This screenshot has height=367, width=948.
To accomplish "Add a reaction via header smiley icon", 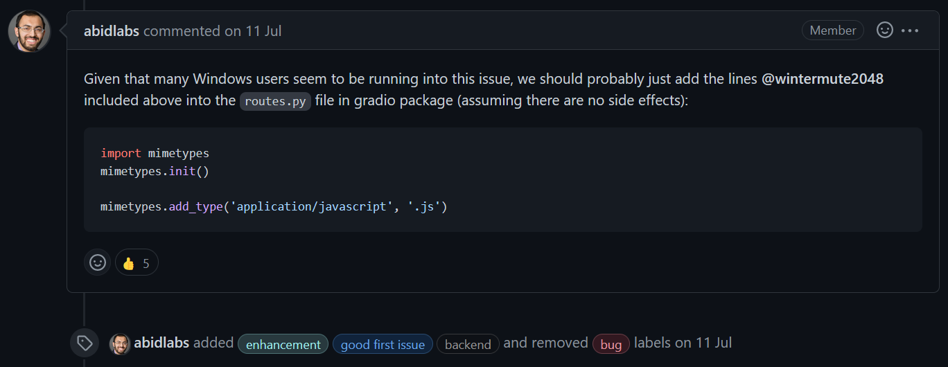I will [x=884, y=30].
